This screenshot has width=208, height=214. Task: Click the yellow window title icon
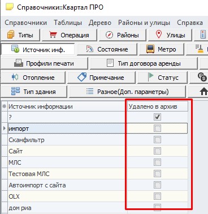point(10,7)
